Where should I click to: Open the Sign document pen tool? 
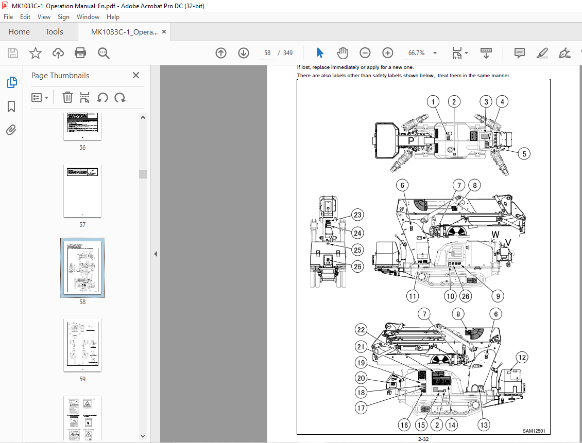(x=564, y=53)
